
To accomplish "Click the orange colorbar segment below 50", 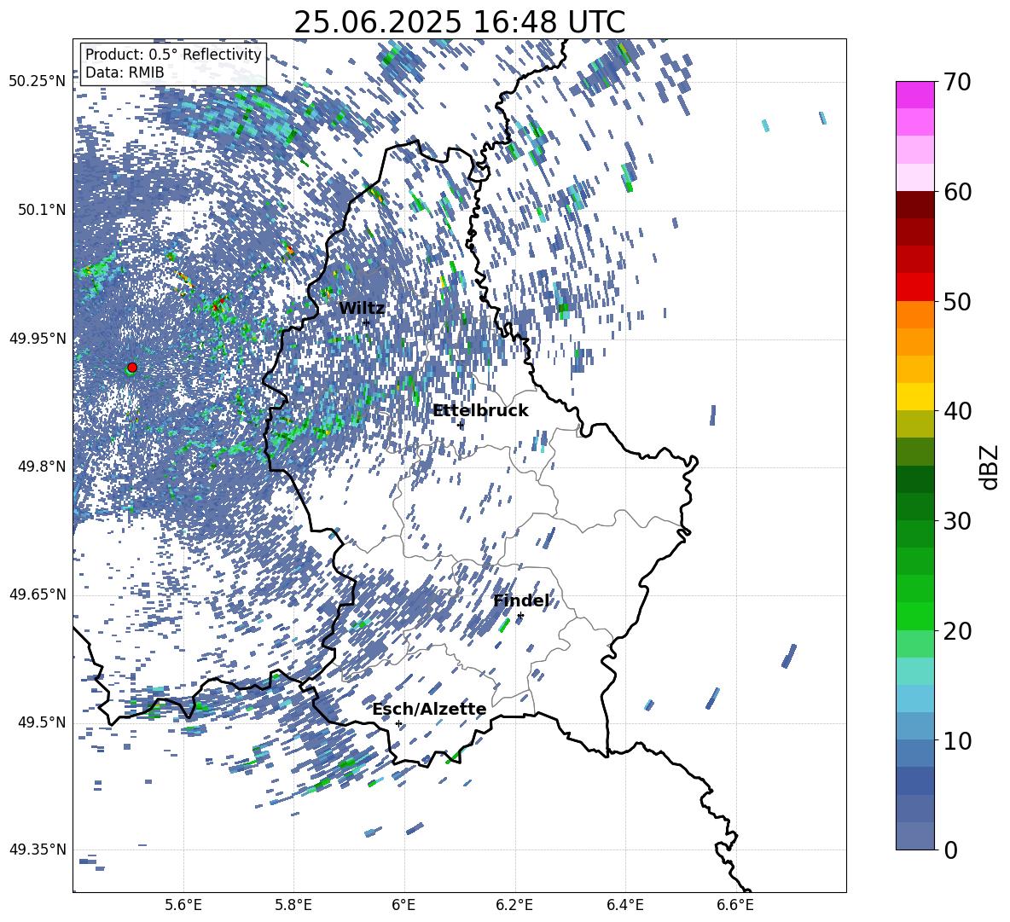I will tap(914, 315).
